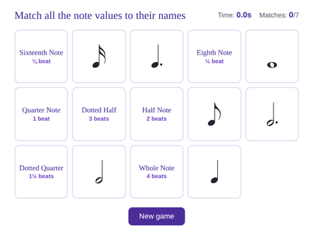The height and width of the screenshot is (235, 314).
Task: Pick the Half Note 2 beats card
Action: pyautogui.click(x=156, y=114)
